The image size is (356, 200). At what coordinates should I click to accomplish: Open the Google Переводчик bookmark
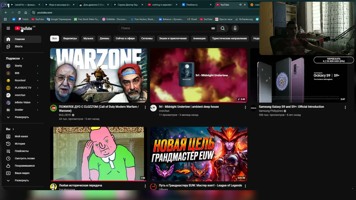point(59,19)
